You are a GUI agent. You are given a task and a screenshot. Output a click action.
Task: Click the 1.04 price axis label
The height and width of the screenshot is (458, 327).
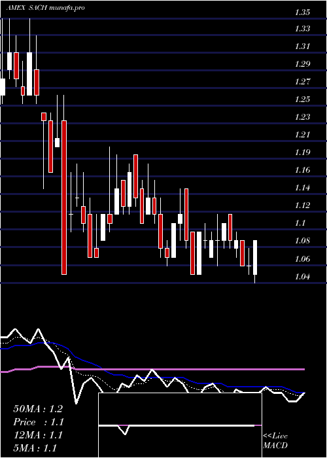302,276
